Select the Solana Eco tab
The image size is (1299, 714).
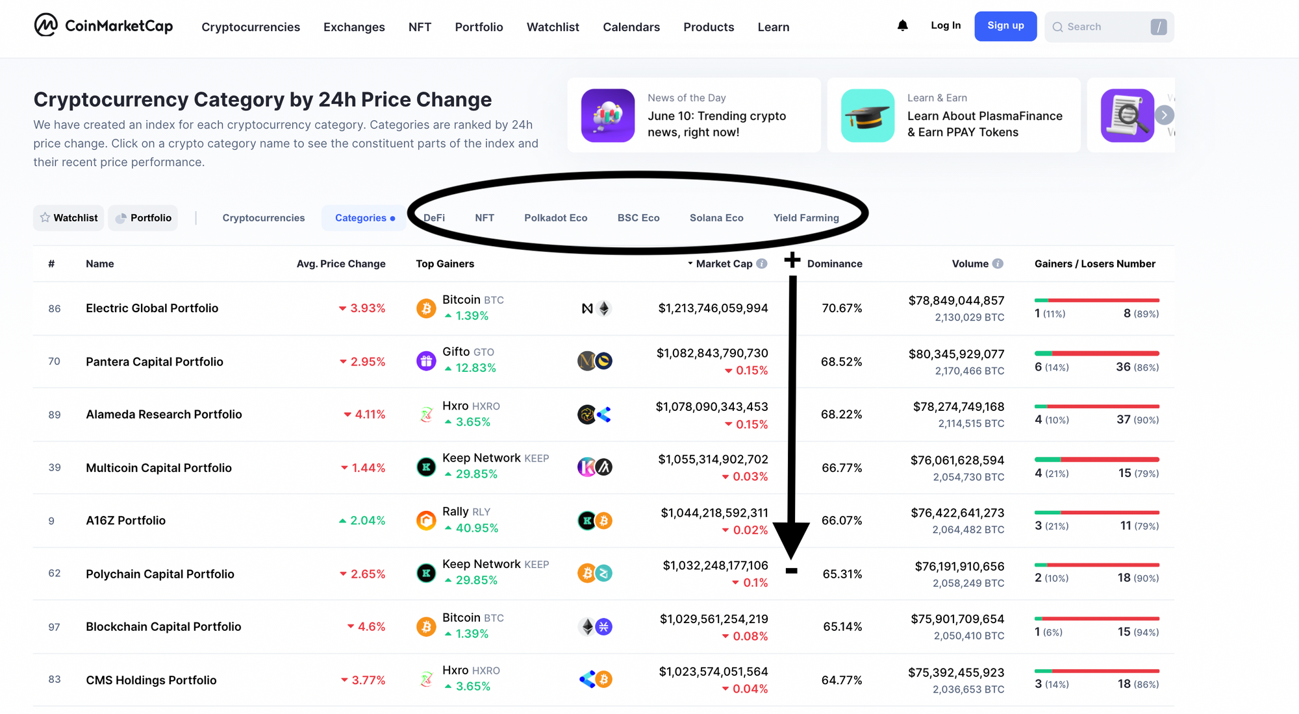pos(716,218)
